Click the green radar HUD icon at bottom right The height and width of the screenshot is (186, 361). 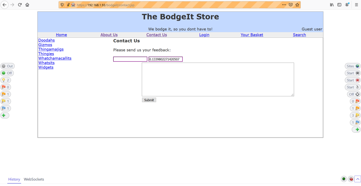[x=344, y=179]
